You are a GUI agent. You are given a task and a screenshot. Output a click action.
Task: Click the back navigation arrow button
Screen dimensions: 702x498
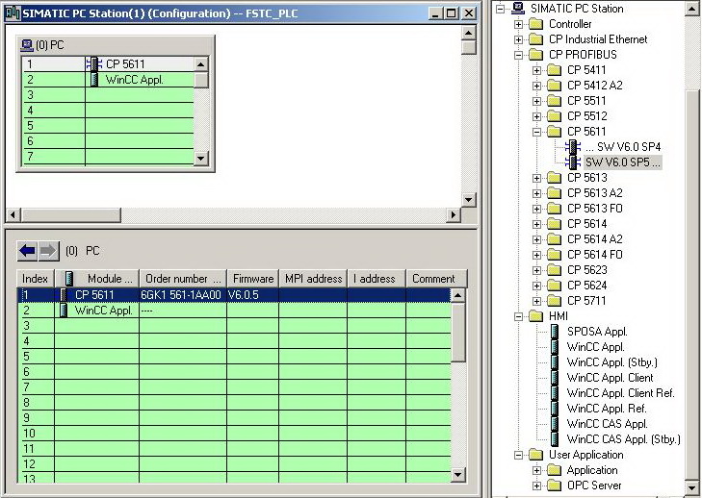pyautogui.click(x=27, y=251)
